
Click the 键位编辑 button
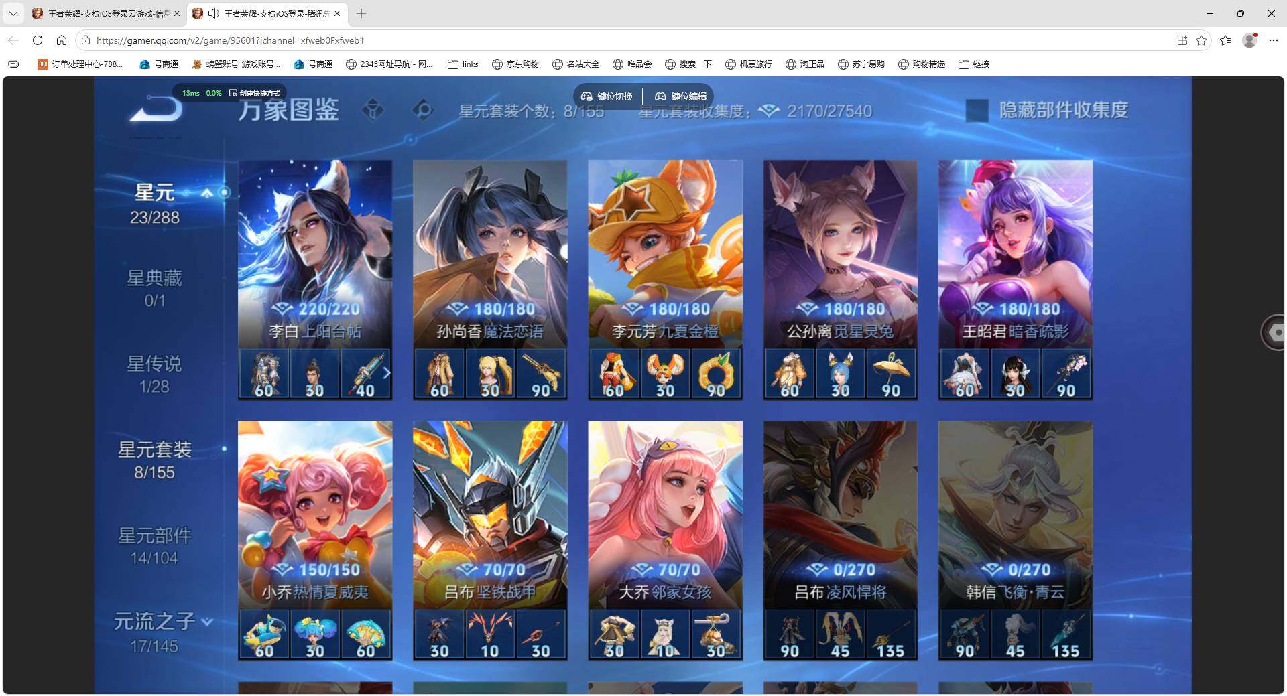681,96
